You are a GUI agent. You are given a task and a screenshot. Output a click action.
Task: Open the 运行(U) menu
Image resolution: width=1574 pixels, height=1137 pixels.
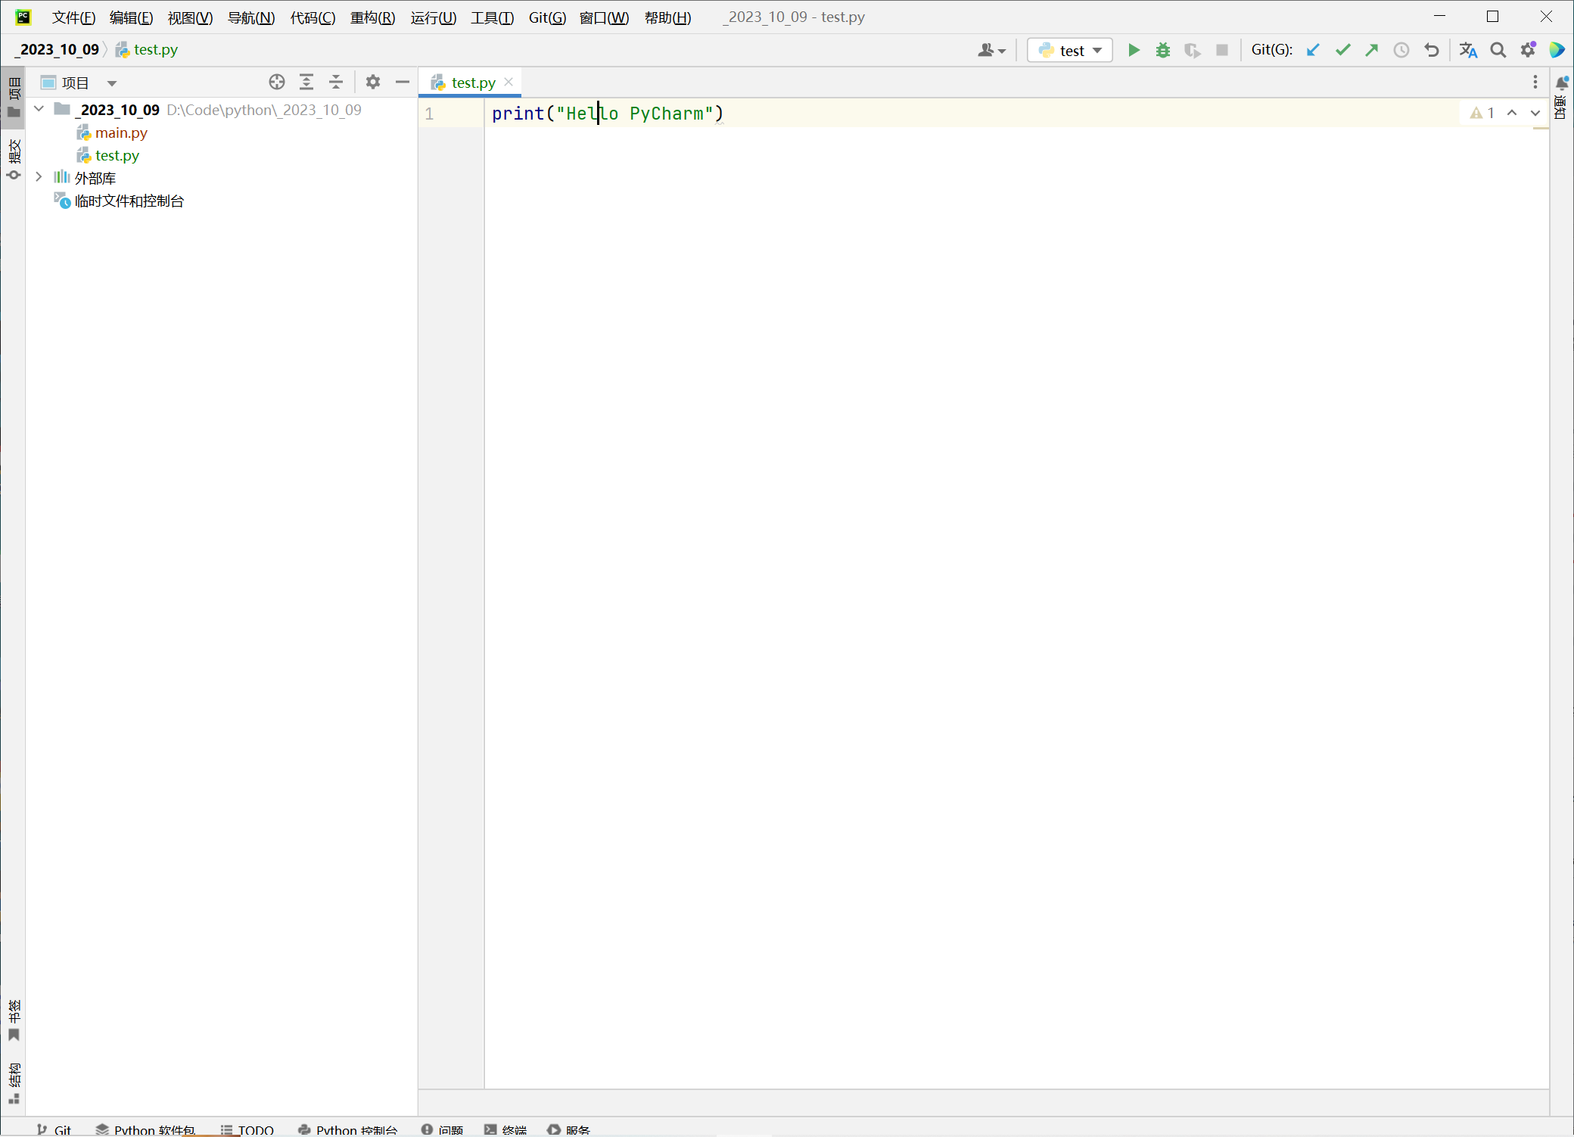(x=434, y=17)
